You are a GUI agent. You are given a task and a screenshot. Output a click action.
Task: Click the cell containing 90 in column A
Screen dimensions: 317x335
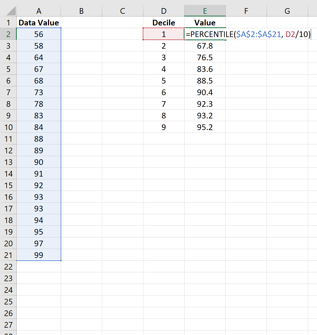tap(39, 162)
